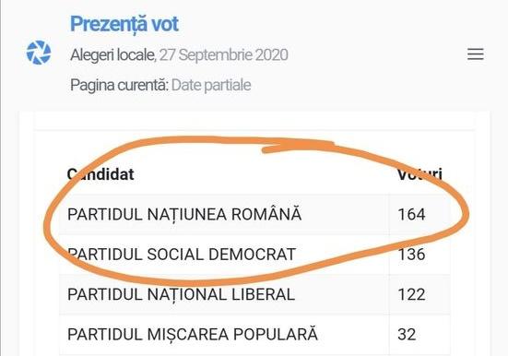Screen dimensions: 508x356
Task: Select Partidul Național Liberal row
Action: pos(254,294)
